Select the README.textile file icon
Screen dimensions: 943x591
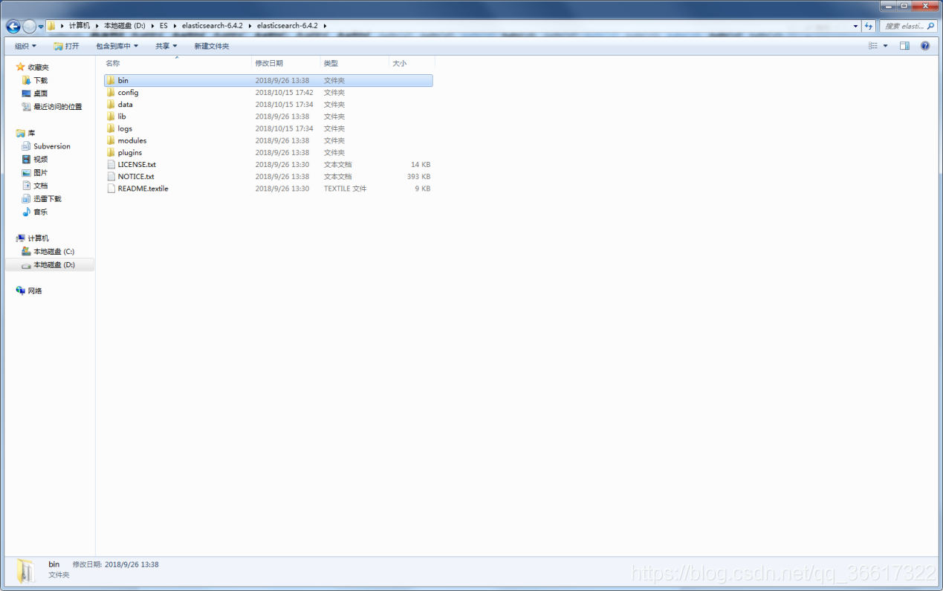point(111,189)
